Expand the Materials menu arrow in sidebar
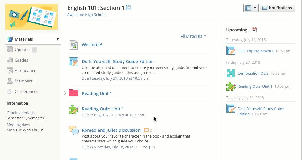This screenshot has height=160, width=302. click(x=57, y=39)
